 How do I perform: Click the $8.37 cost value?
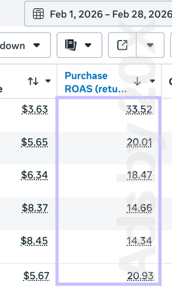tap(35, 208)
